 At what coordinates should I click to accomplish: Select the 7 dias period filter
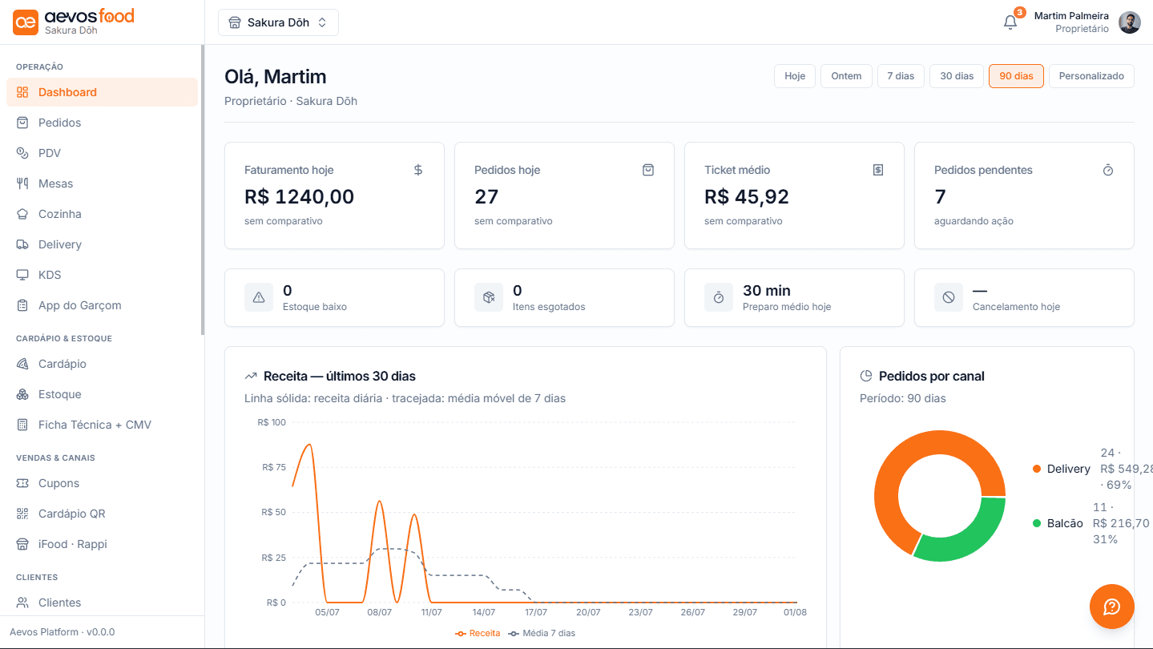click(x=901, y=76)
